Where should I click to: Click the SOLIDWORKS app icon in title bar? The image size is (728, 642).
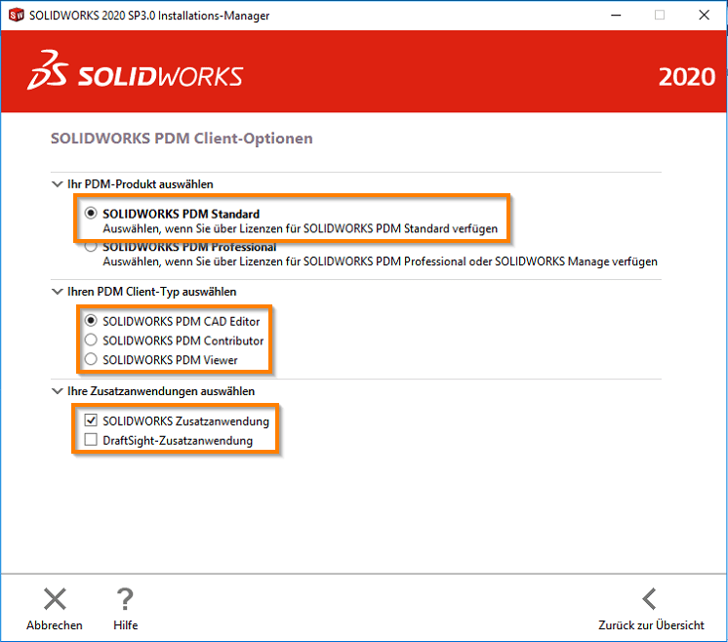(17, 15)
